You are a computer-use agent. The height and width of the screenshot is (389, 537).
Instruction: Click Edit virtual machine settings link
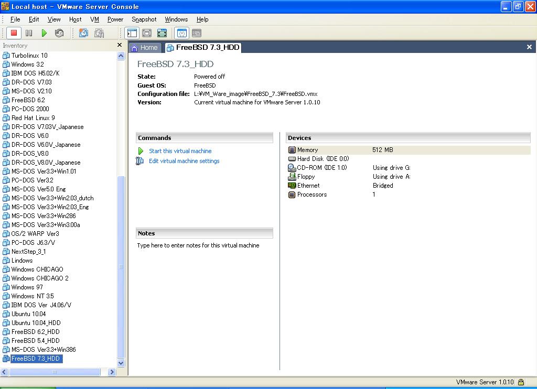pos(184,161)
